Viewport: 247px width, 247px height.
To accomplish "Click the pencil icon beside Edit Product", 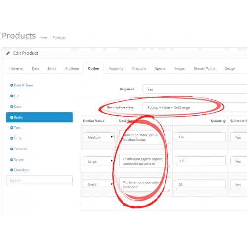I will pyautogui.click(x=8, y=53).
